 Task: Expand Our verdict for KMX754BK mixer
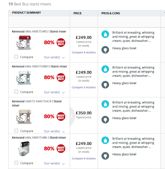[x=54, y=164]
